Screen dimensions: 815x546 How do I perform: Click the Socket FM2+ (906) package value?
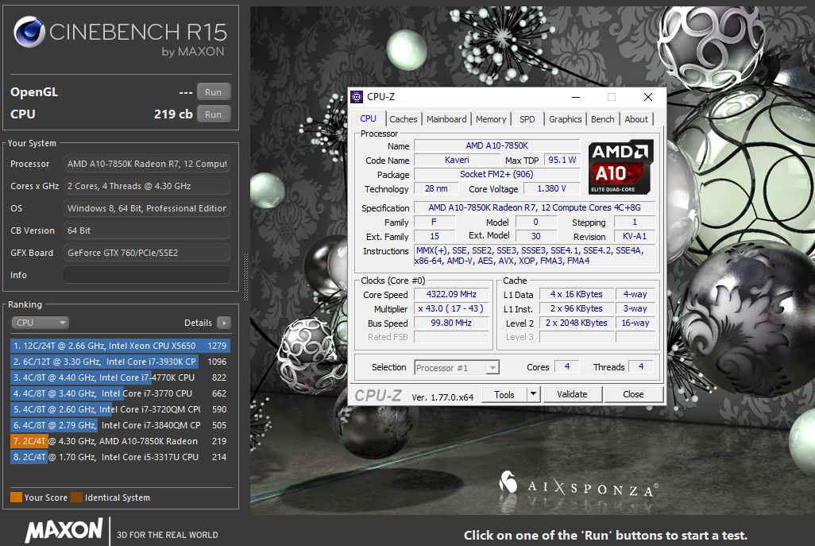tap(496, 174)
